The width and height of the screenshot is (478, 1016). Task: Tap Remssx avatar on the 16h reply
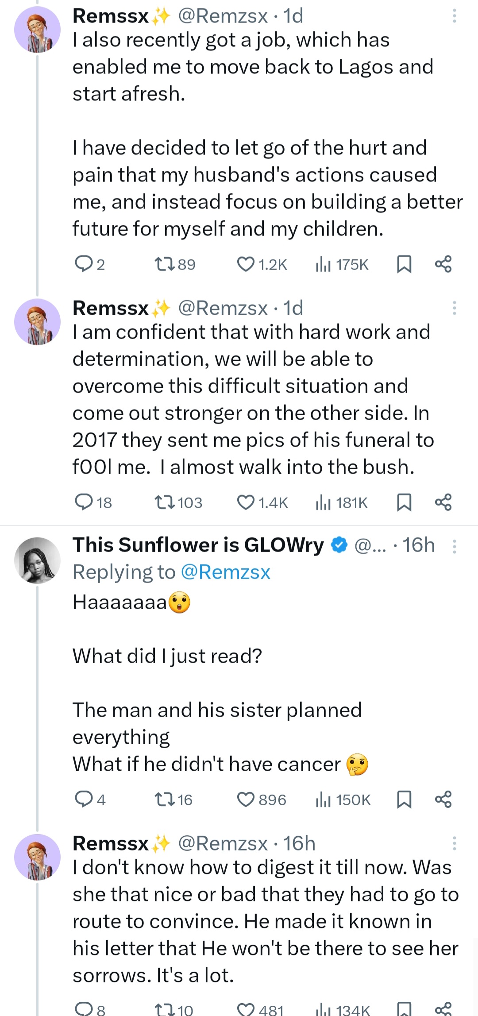click(37, 857)
